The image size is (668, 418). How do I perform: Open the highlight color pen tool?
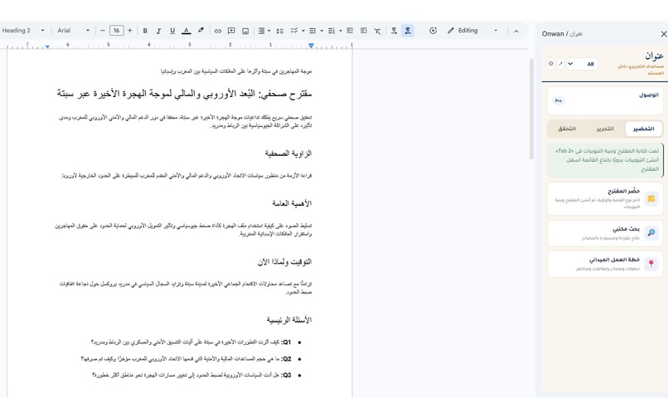[201, 31]
